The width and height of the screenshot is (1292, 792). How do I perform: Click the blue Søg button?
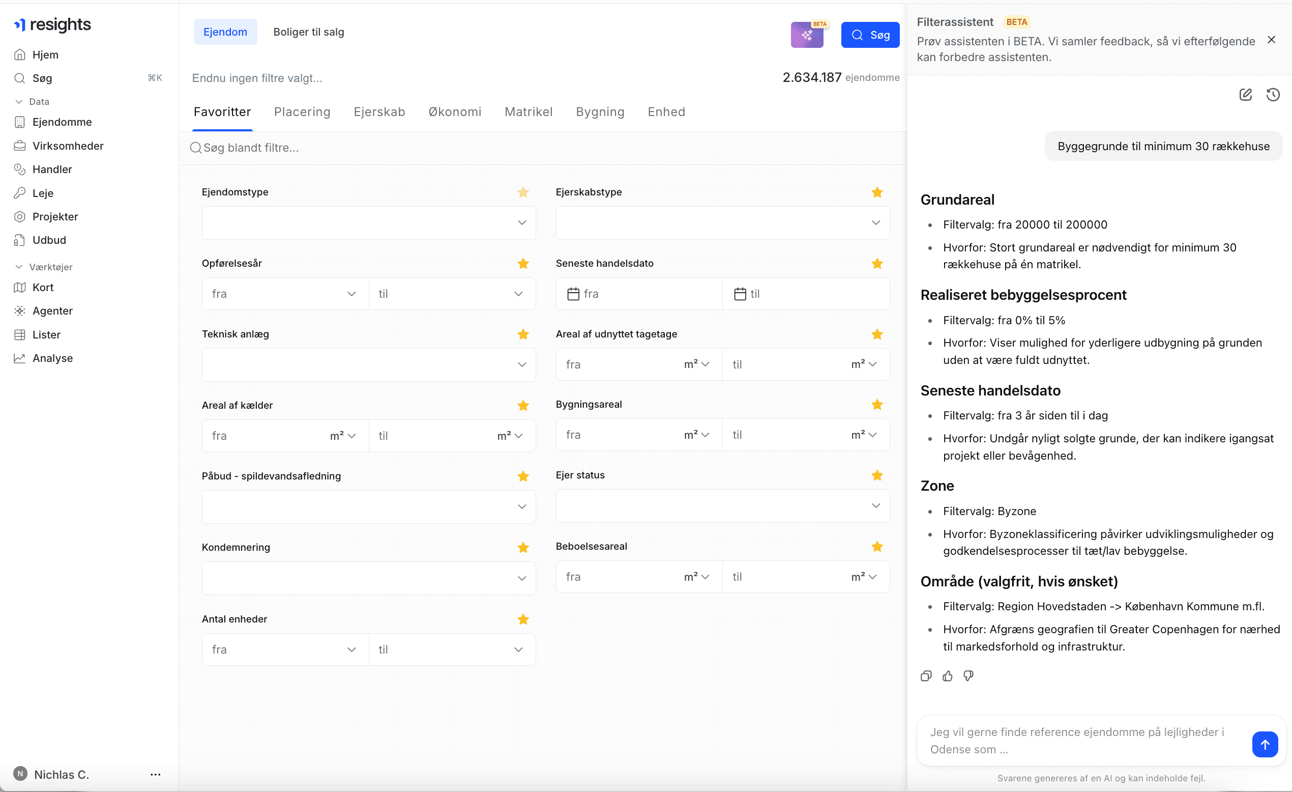(870, 35)
